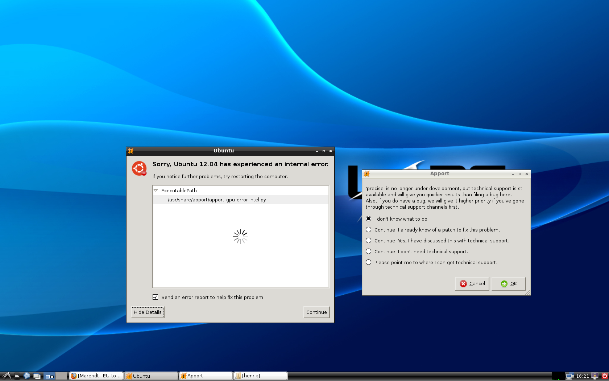Switch to the Ubuntu taskbar window
Viewport: 609px width, 381px height.
click(x=151, y=376)
